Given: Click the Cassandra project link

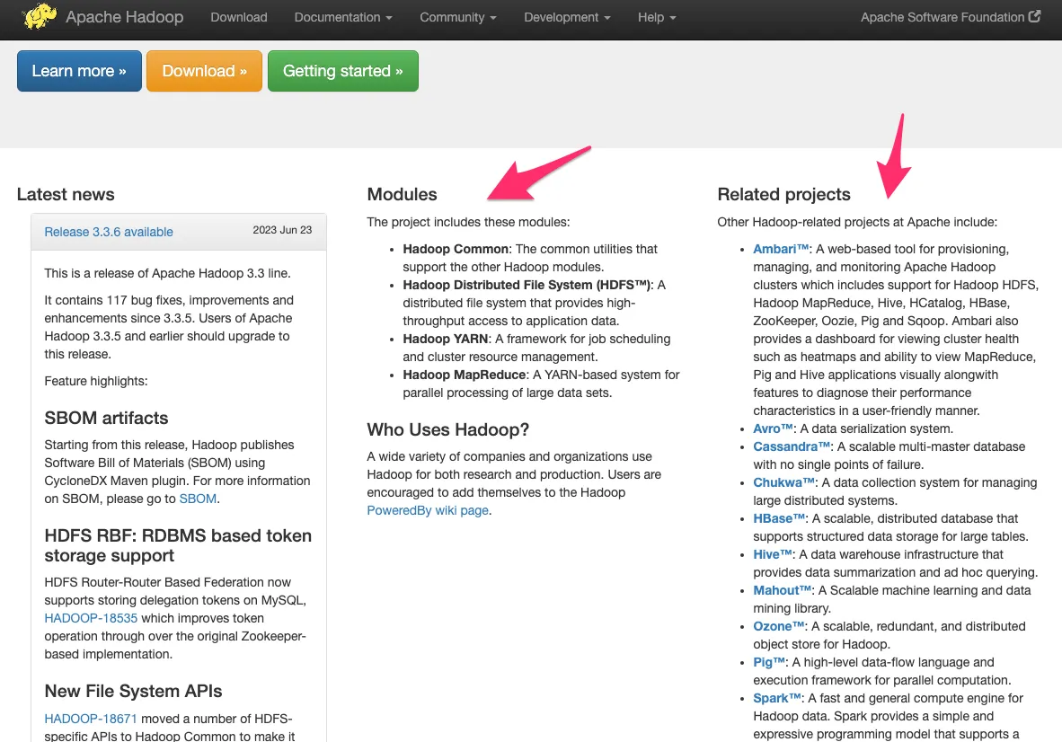Looking at the screenshot, I should point(791,446).
